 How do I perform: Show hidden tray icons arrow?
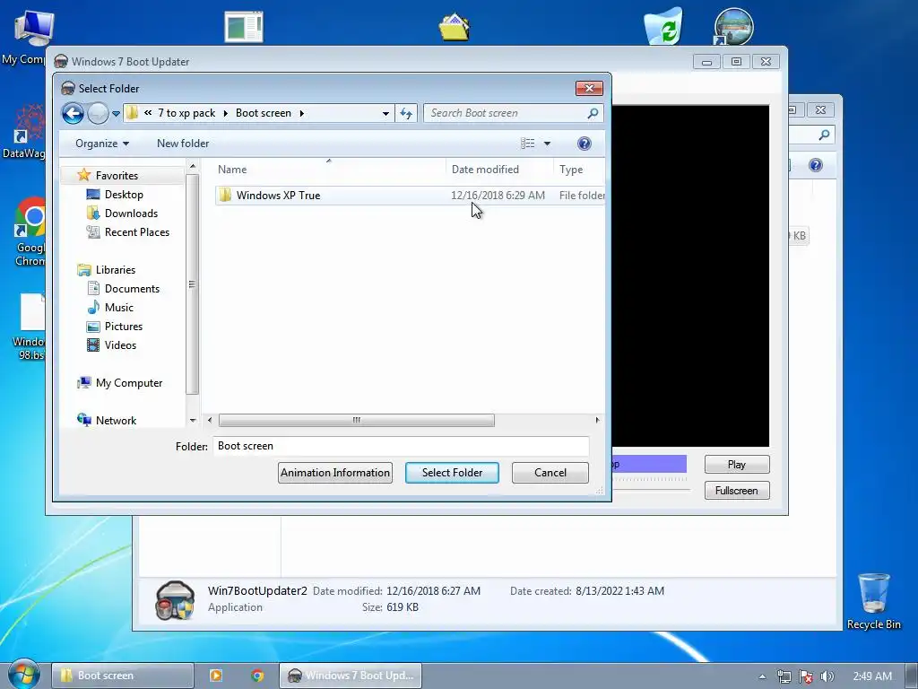coord(762,676)
